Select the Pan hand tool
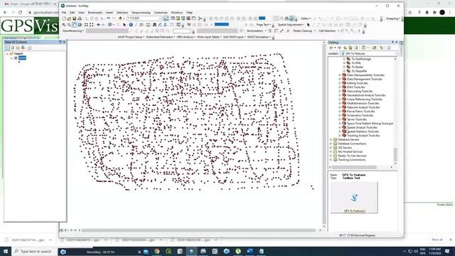Viewport: 455px width, 256px height. [x=75, y=25]
